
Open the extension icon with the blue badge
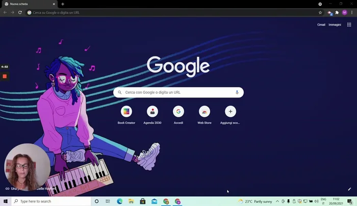329,13
